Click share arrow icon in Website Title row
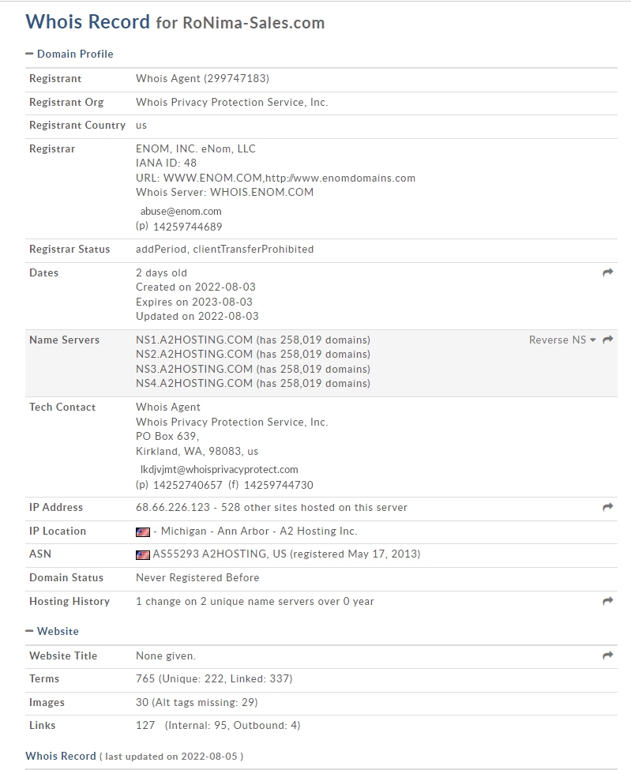This screenshot has width=631, height=770. 608,655
